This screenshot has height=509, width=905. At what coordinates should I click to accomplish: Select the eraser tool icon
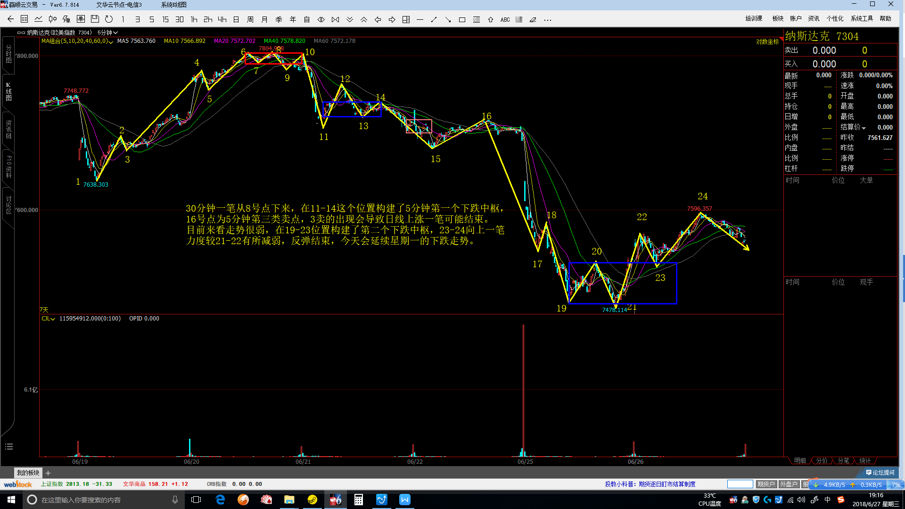pyautogui.click(x=533, y=20)
